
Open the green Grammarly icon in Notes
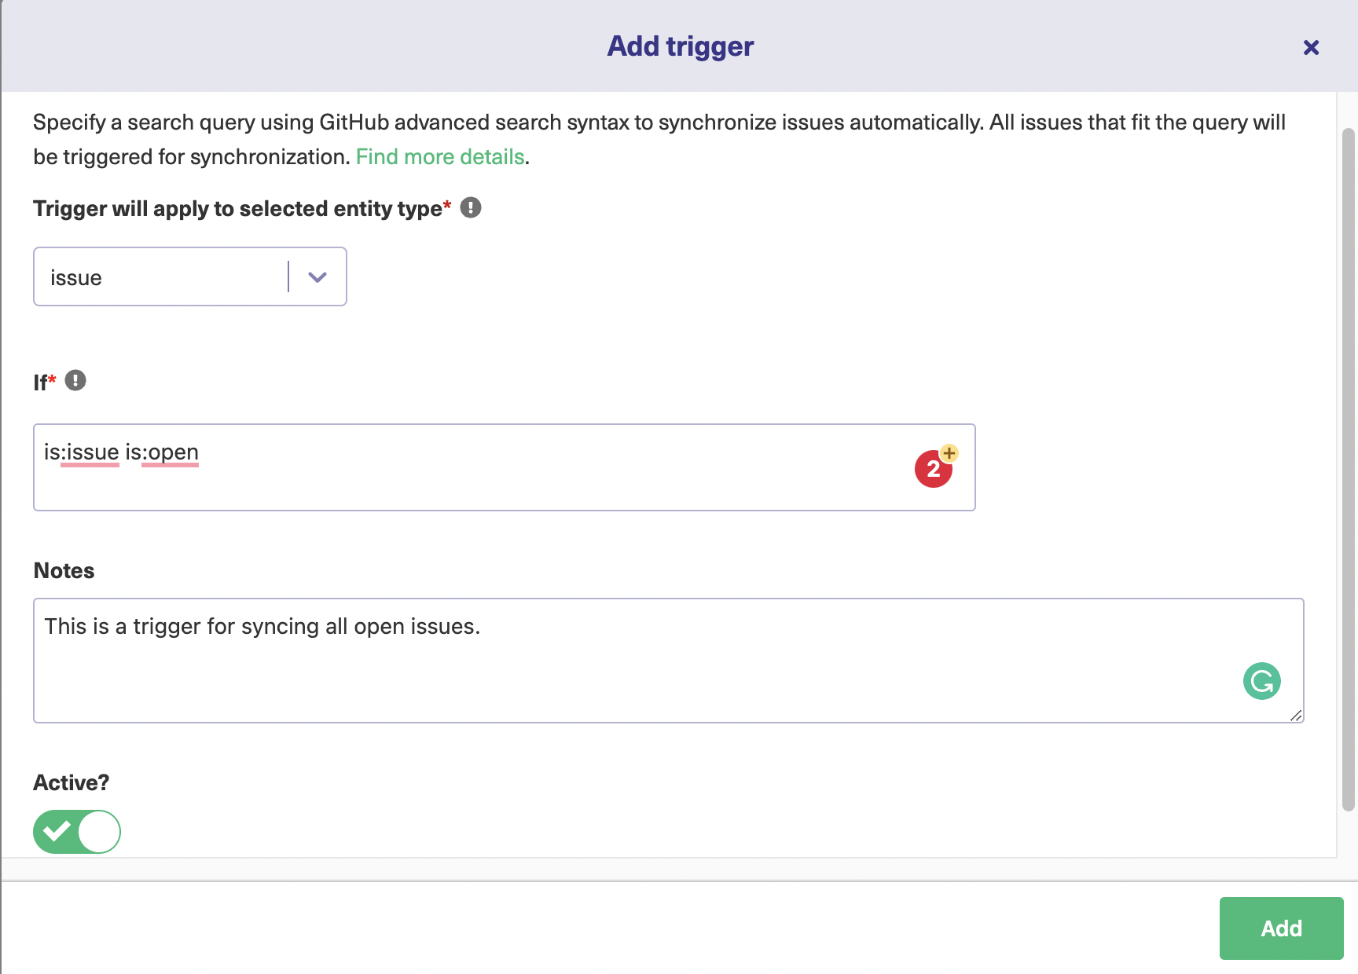pyautogui.click(x=1262, y=681)
